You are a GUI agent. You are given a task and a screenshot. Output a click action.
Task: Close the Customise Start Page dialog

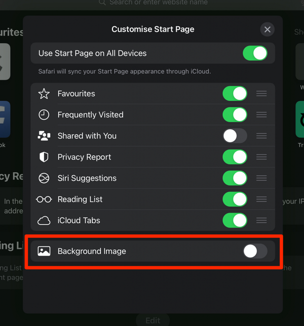267,29
